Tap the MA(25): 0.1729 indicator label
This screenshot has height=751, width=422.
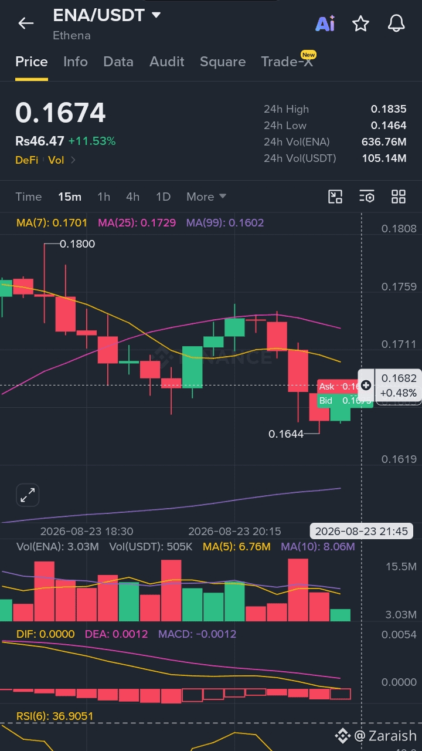click(137, 223)
